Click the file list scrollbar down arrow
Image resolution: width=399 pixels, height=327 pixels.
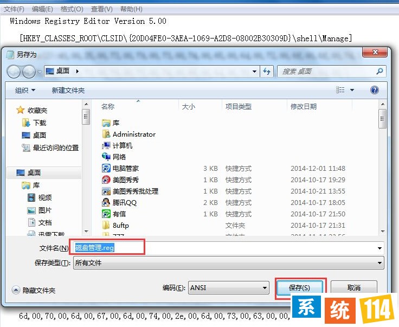[x=382, y=232]
